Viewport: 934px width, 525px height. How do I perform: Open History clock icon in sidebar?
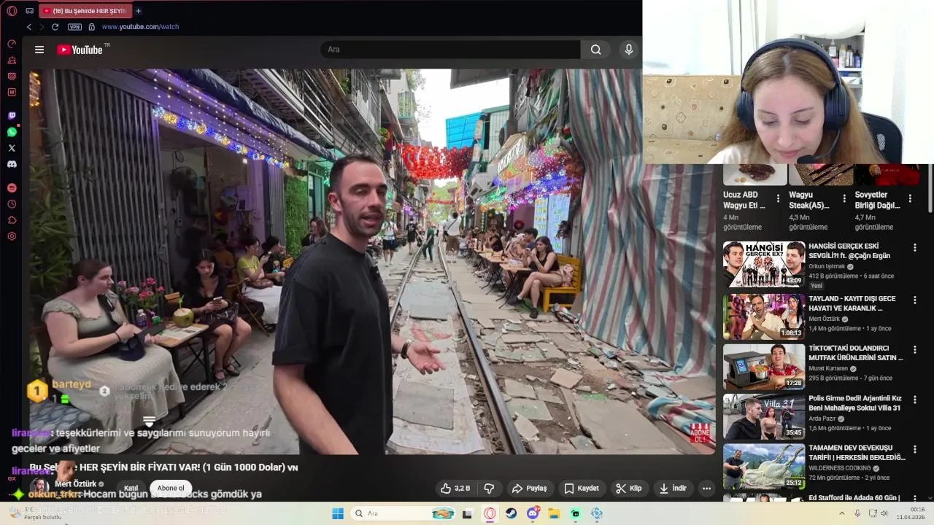click(12, 204)
